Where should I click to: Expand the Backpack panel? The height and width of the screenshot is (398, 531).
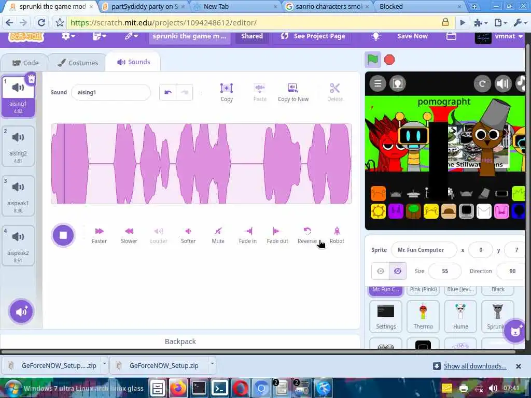pyautogui.click(x=180, y=342)
